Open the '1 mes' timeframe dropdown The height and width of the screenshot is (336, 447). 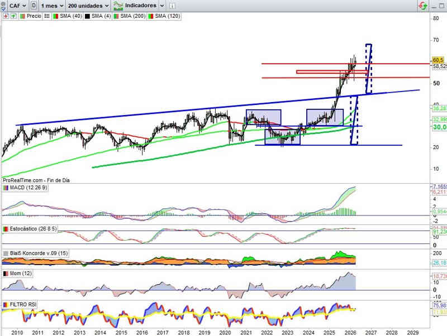(x=53, y=5)
